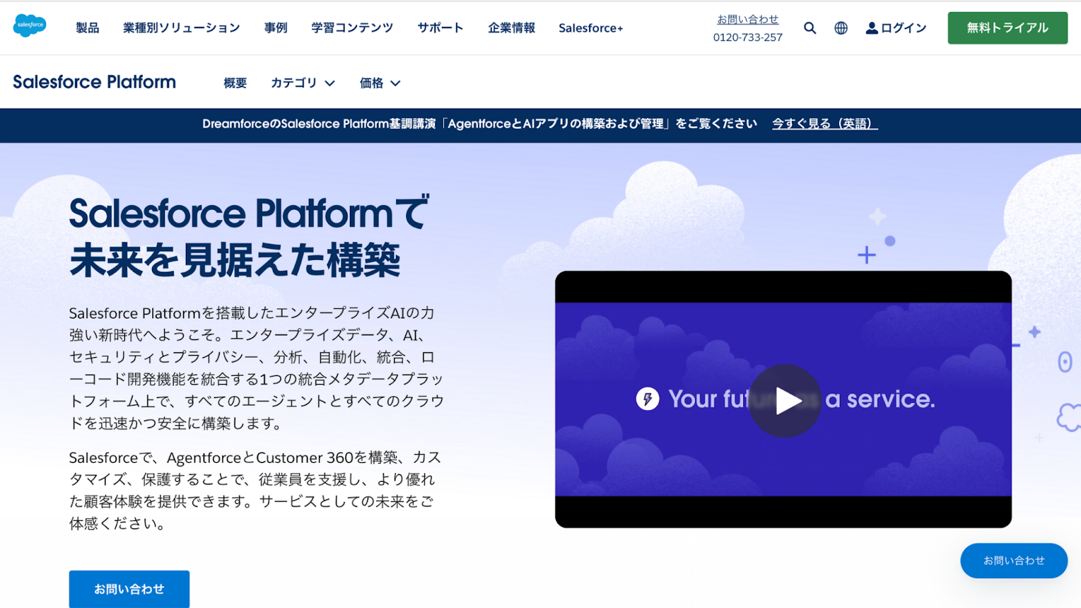
Task: Expand the 価格 dropdown
Action: (380, 83)
